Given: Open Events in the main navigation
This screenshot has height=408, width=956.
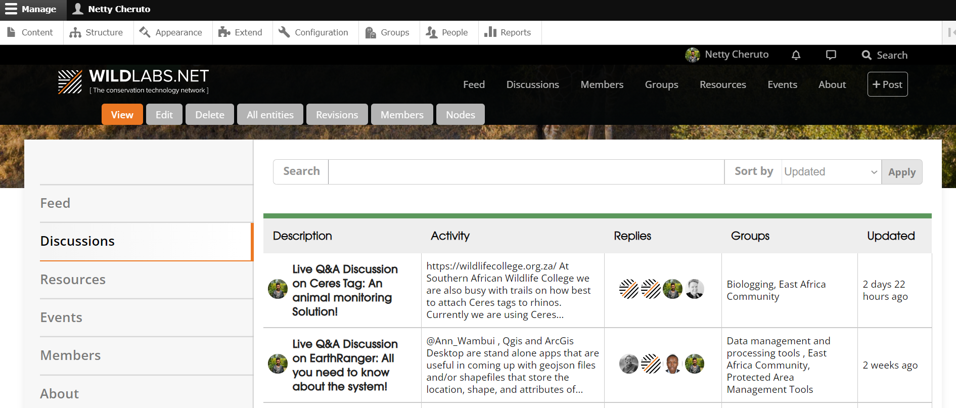Looking at the screenshot, I should tap(782, 84).
